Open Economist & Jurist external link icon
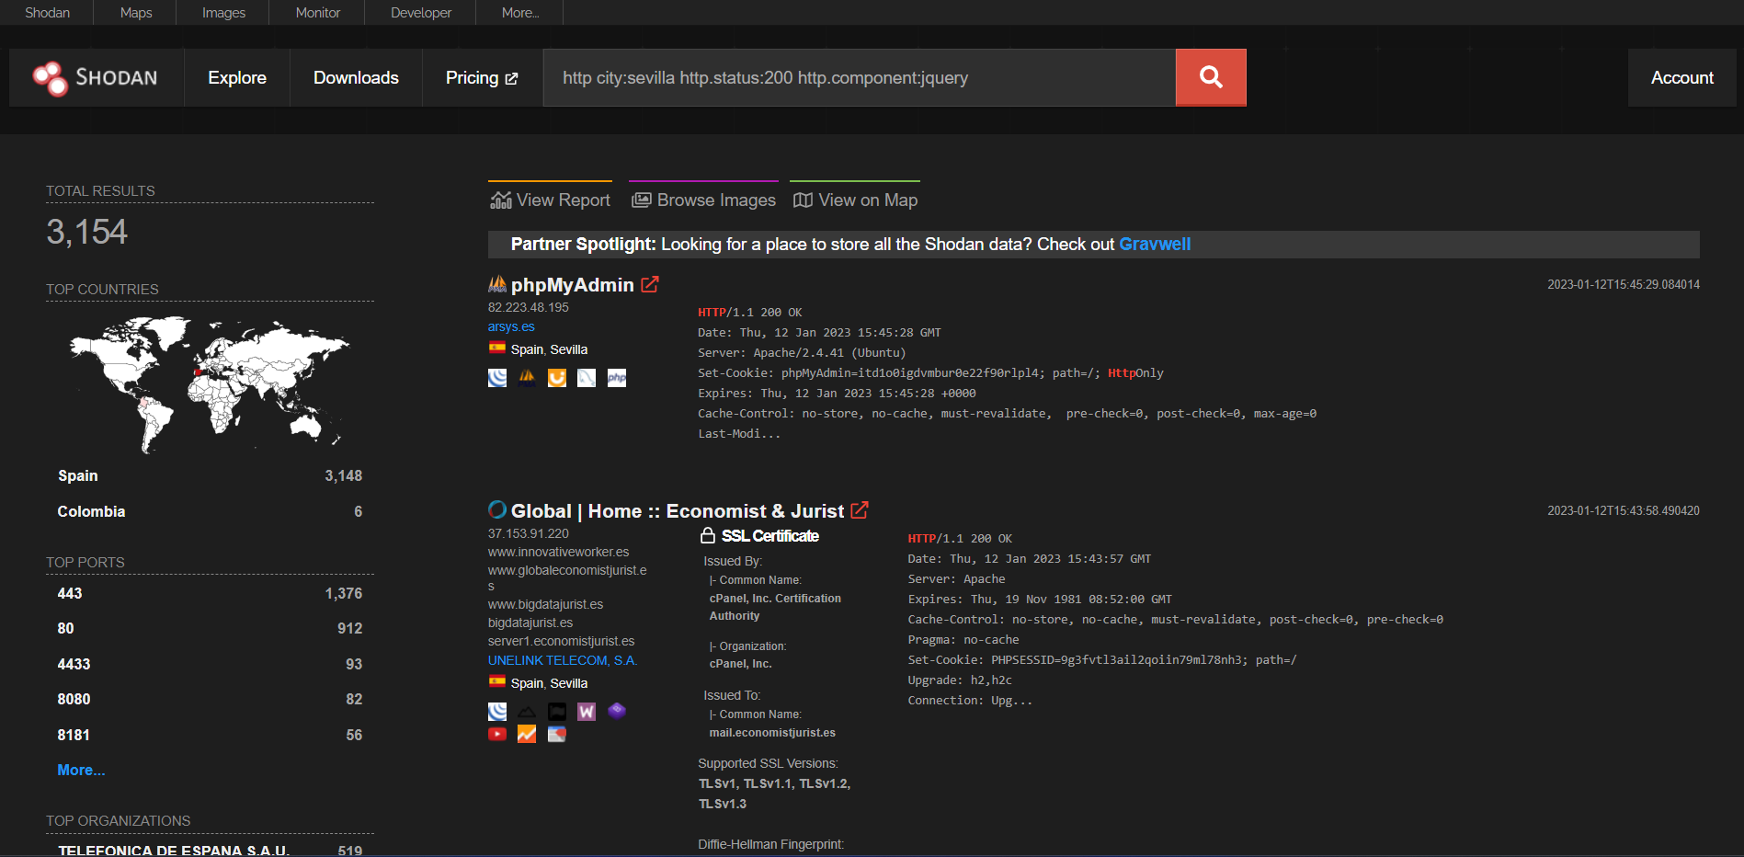The width and height of the screenshot is (1744, 857). (x=860, y=510)
